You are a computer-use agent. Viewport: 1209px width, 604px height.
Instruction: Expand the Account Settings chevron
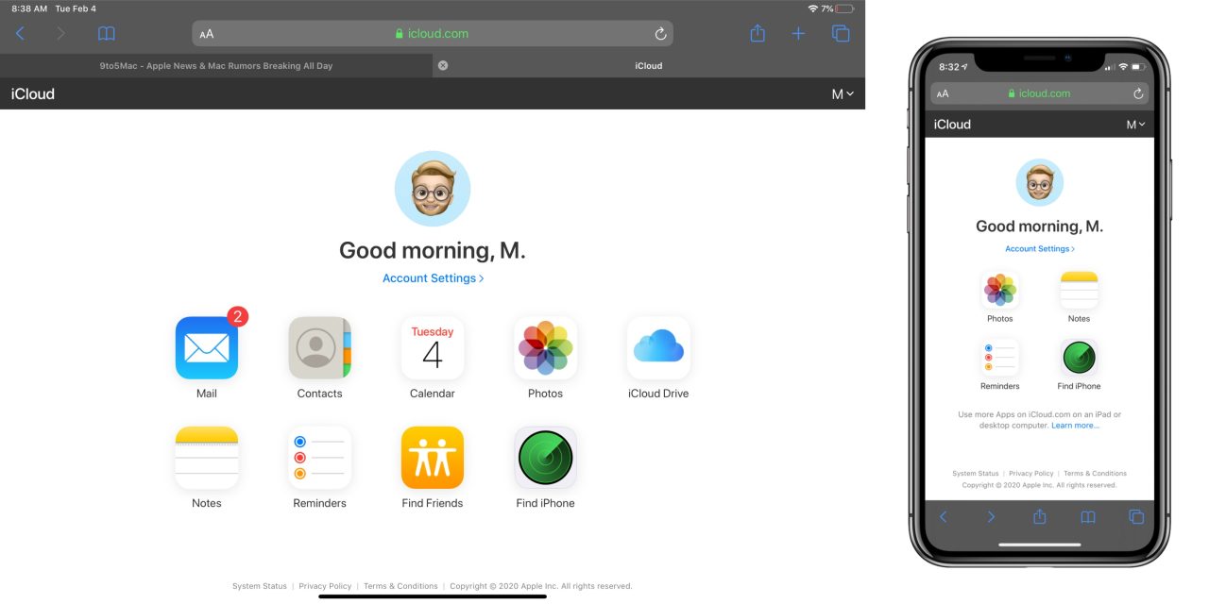coord(481,277)
